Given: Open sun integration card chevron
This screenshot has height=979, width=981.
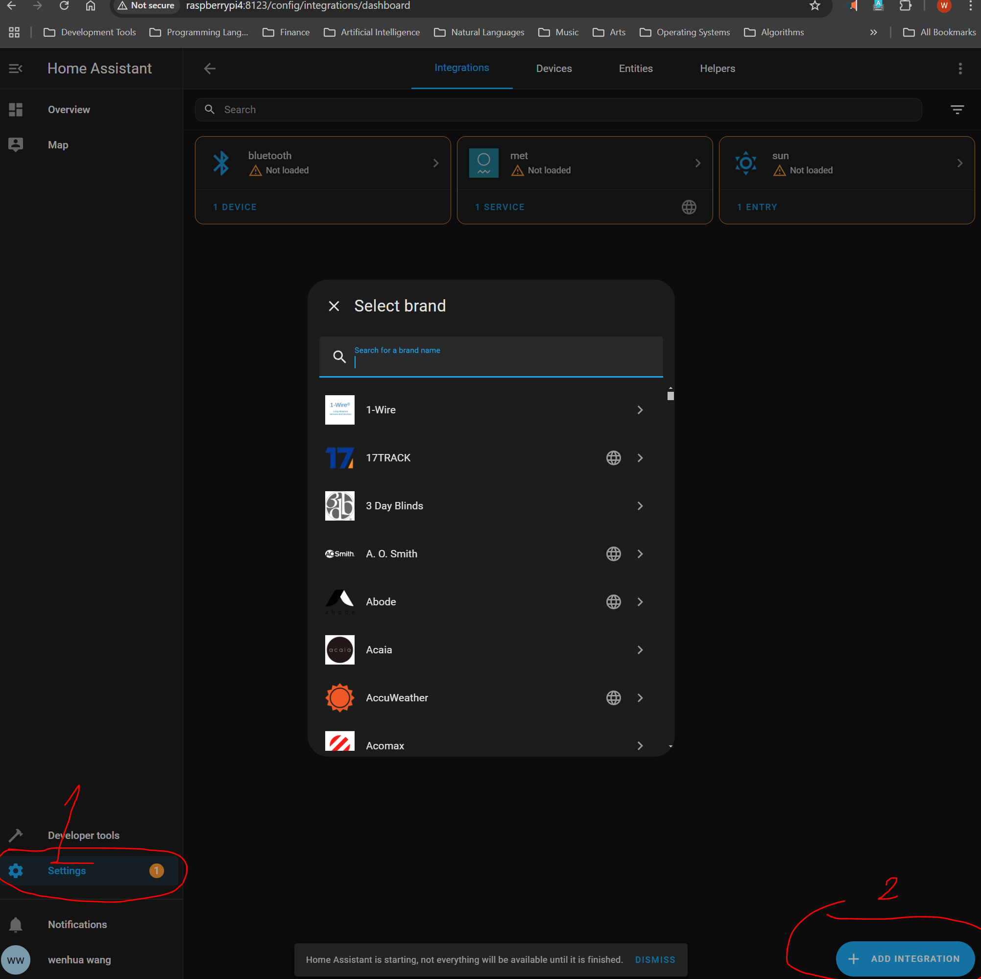Looking at the screenshot, I should click(959, 163).
